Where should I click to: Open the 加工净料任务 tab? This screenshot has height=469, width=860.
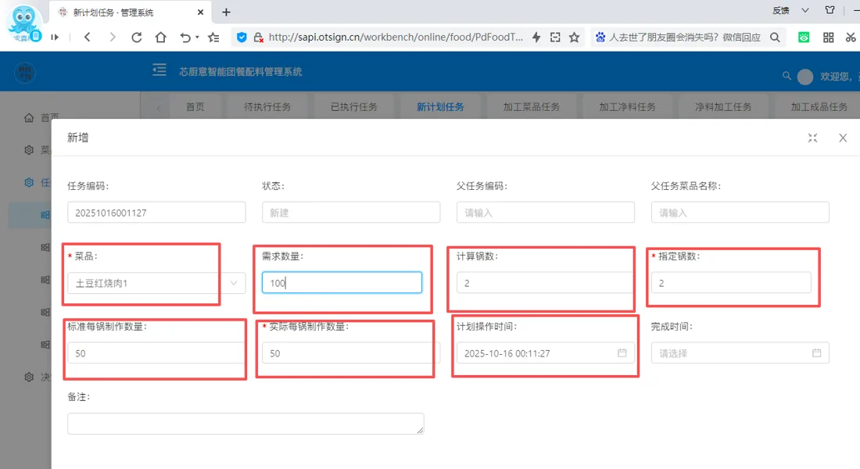(x=628, y=106)
